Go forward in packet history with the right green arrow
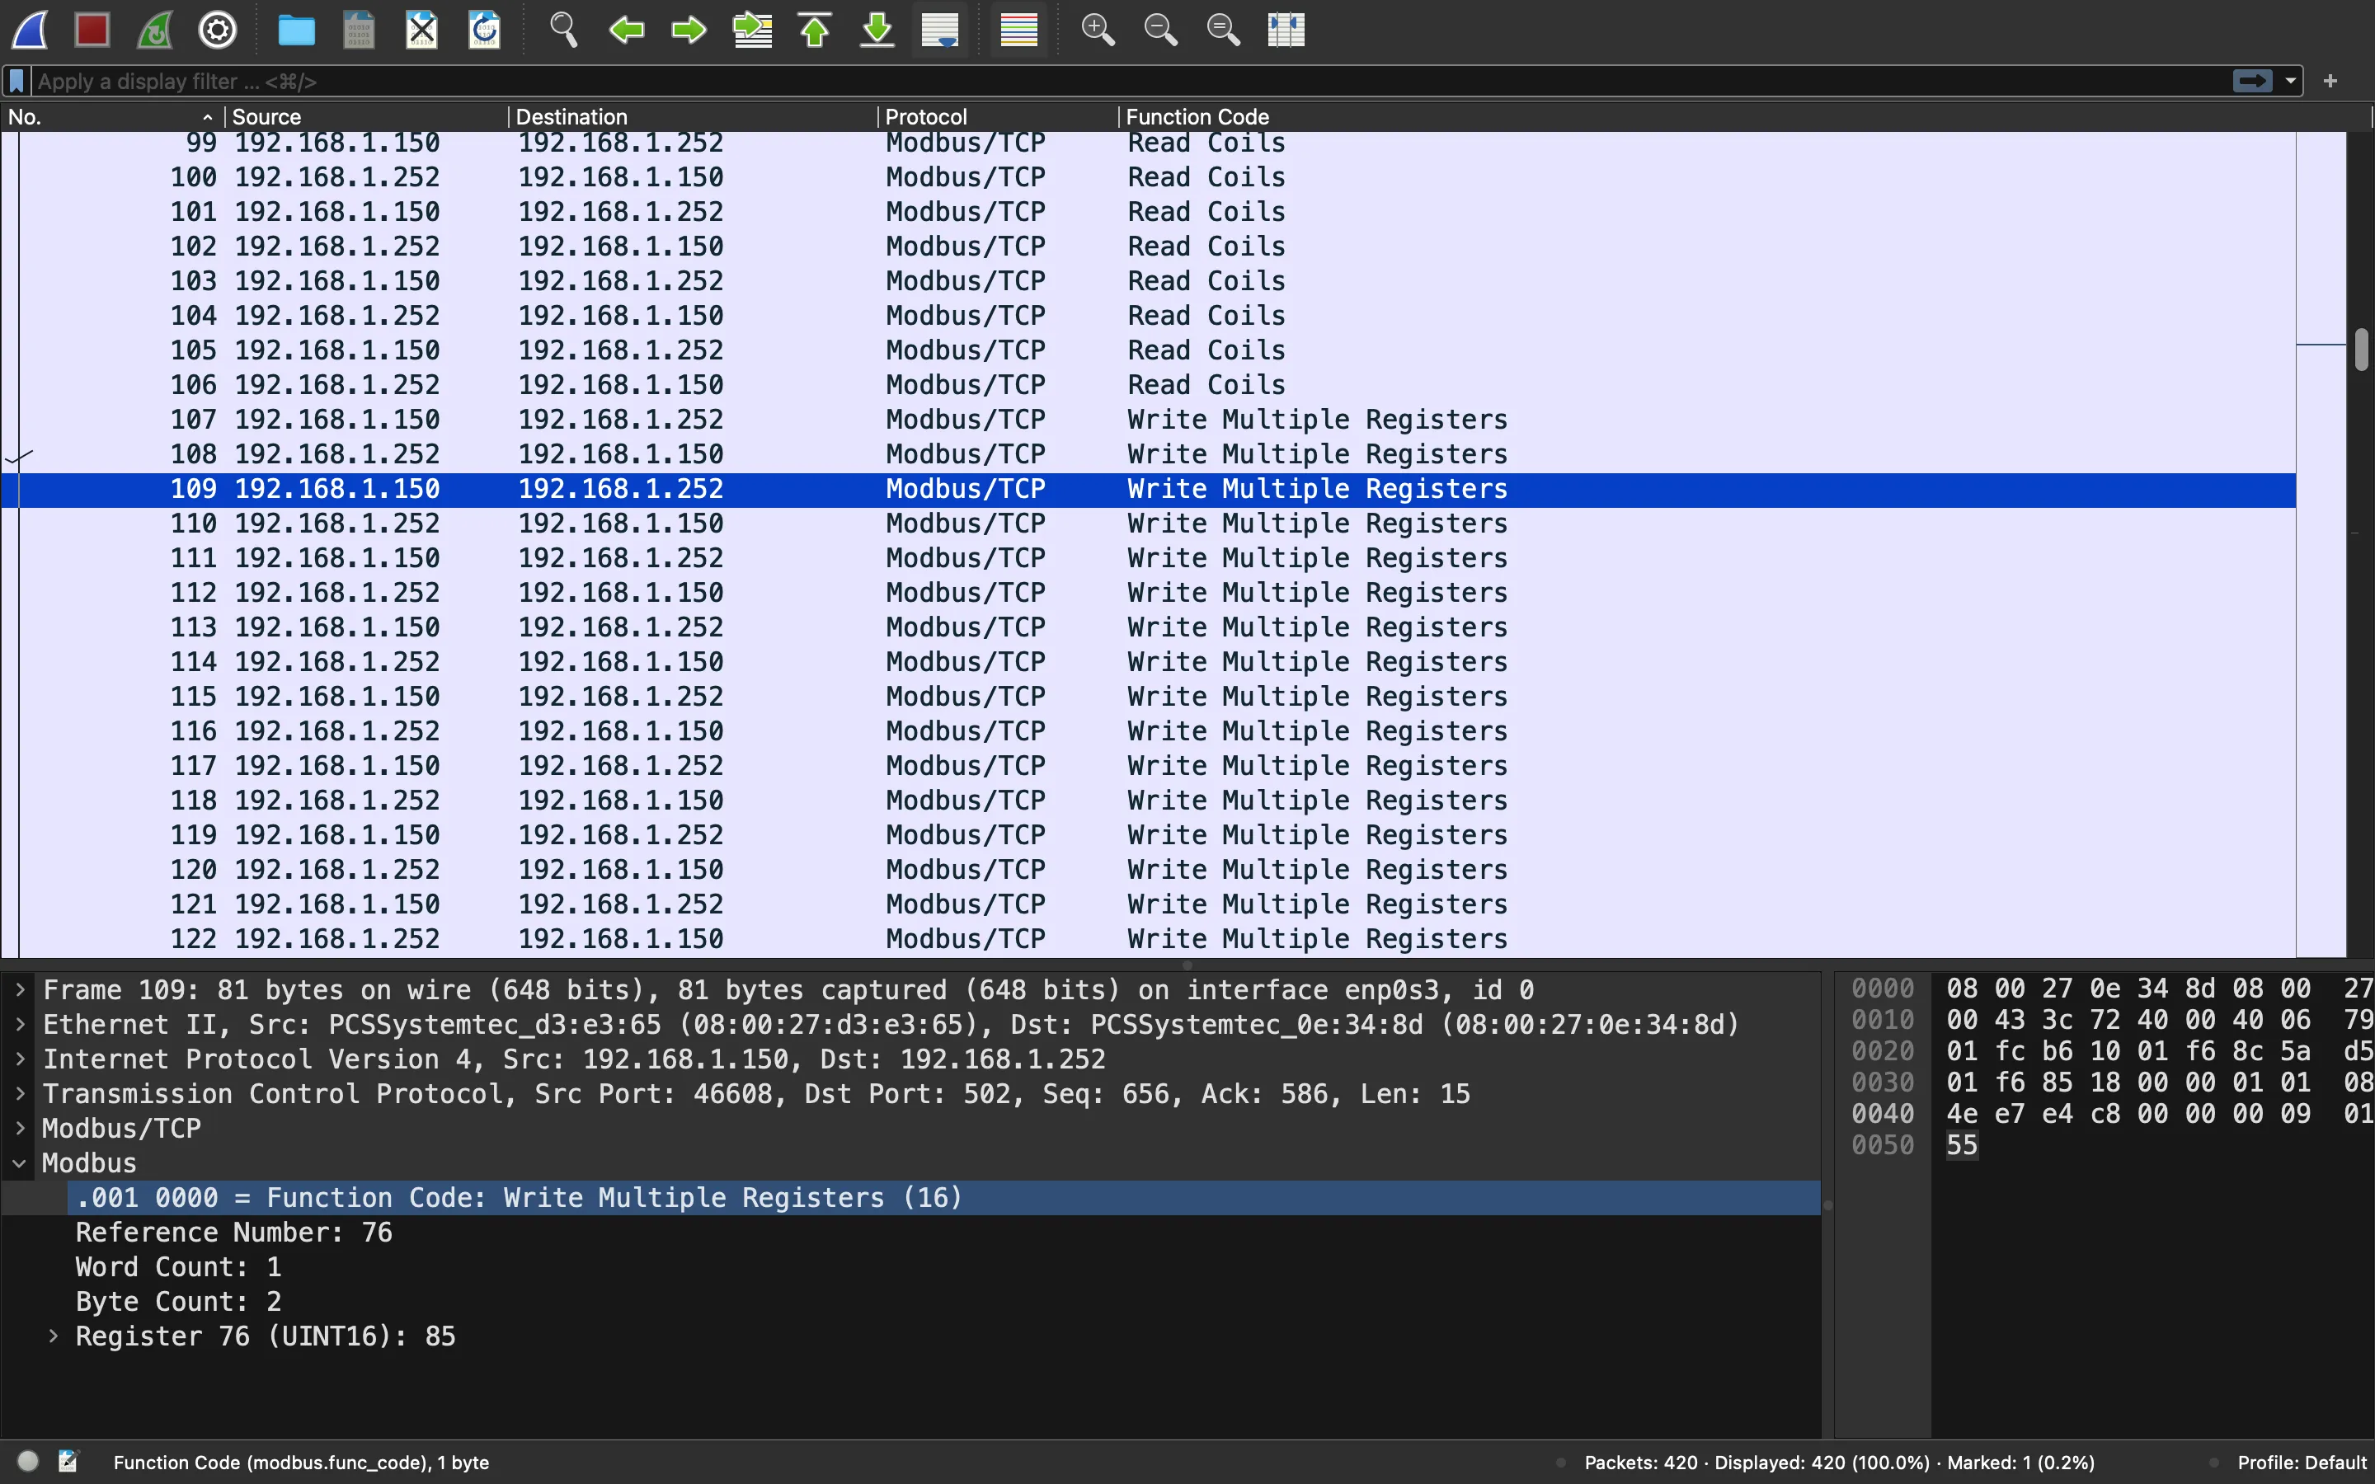Image resolution: width=2375 pixels, height=1484 pixels. pyautogui.click(x=689, y=30)
